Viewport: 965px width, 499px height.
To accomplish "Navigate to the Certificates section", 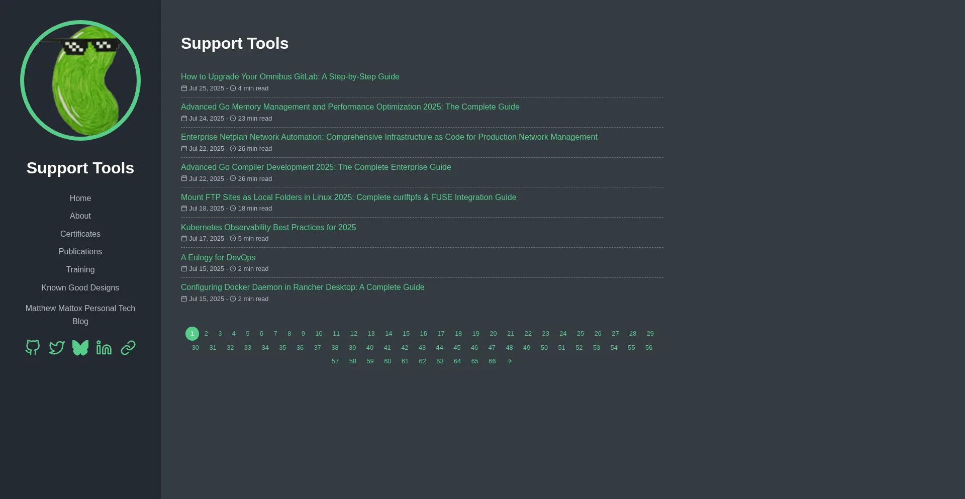I will pyautogui.click(x=80, y=234).
